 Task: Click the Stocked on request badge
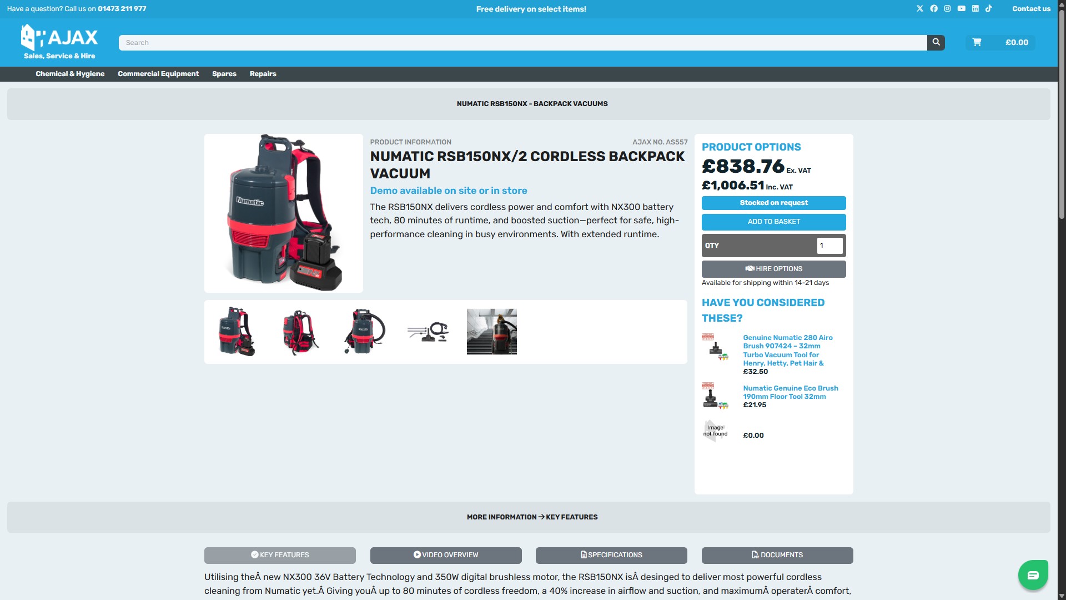click(x=773, y=203)
